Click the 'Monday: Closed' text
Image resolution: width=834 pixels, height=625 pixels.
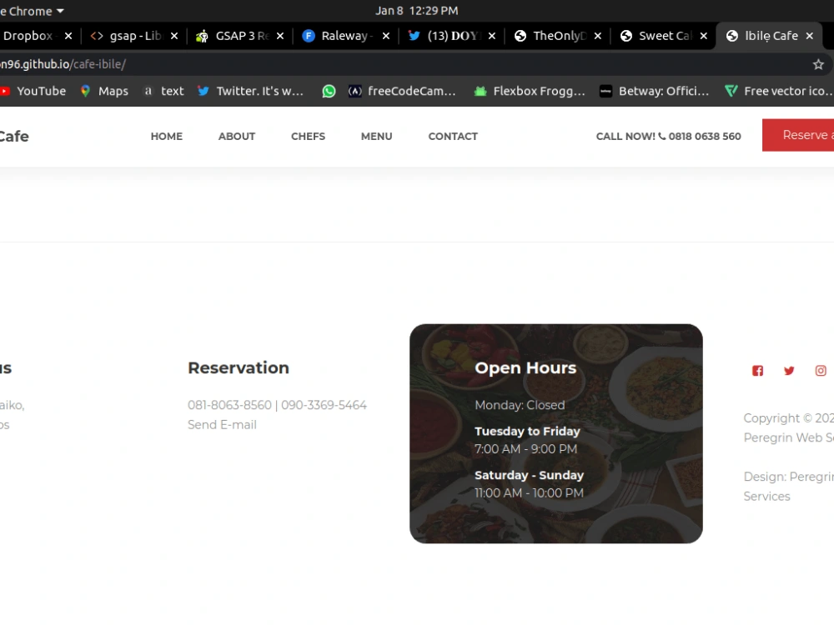tap(520, 405)
